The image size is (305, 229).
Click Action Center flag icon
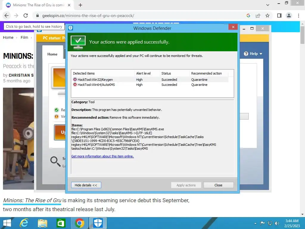coord(262,223)
